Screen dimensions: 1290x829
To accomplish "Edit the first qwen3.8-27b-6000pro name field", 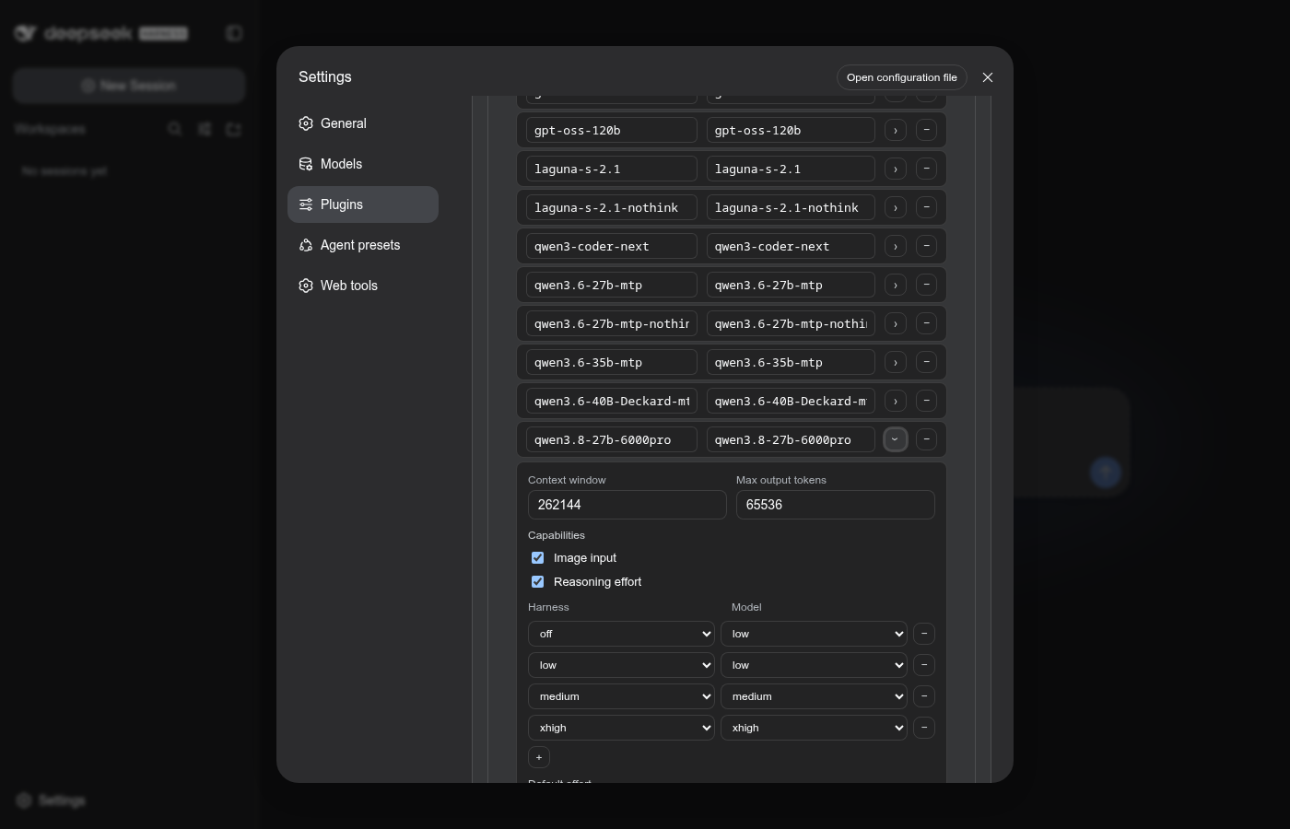I will tap(612, 440).
